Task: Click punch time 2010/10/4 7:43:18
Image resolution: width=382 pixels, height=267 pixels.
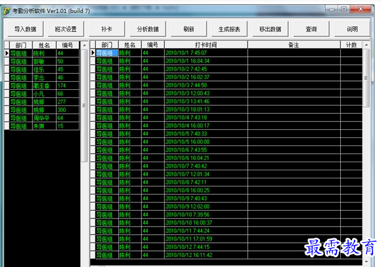Action: click(x=186, y=117)
